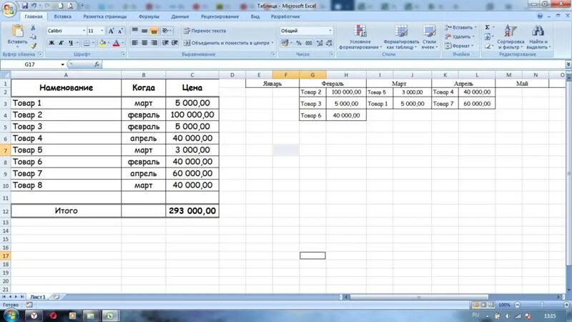
Task: Click Удалить cells button
Action: [460, 36]
